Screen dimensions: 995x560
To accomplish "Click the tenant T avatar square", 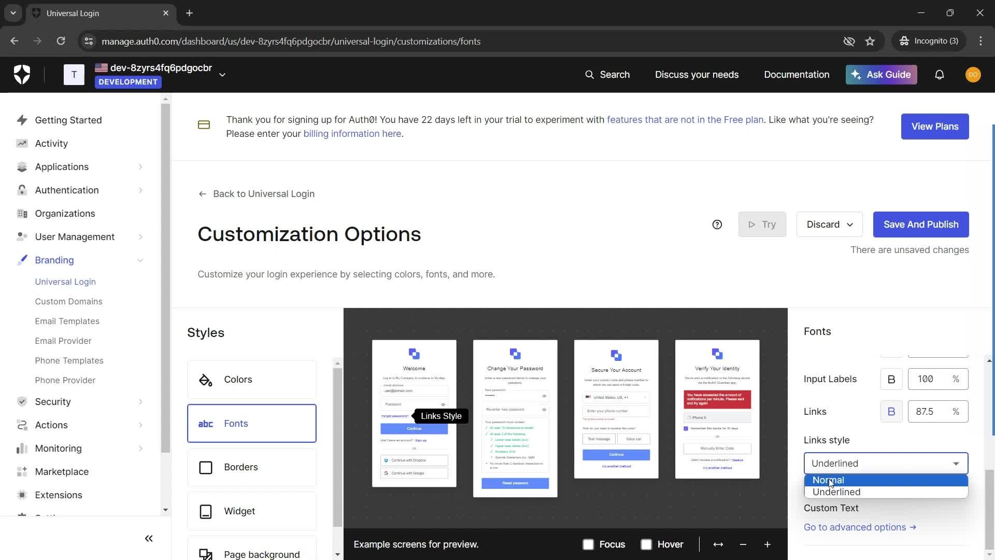I will [74, 75].
